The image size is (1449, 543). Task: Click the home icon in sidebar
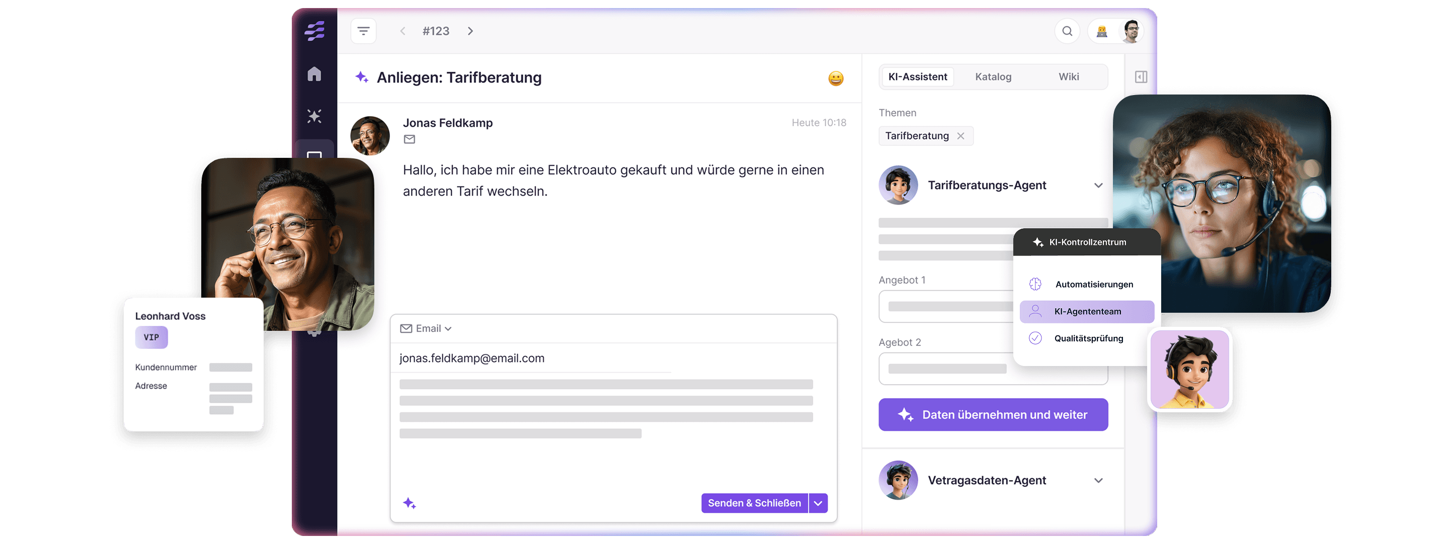pos(314,73)
